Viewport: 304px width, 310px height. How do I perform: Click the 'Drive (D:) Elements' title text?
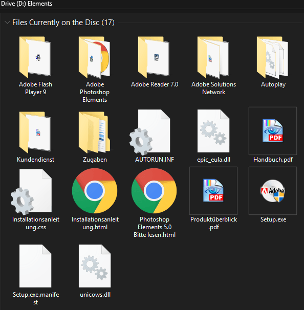click(27, 4)
